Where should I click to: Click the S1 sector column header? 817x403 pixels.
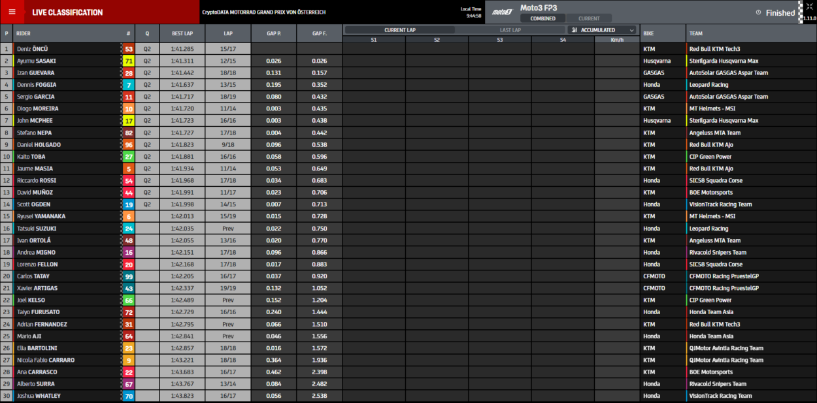374,40
